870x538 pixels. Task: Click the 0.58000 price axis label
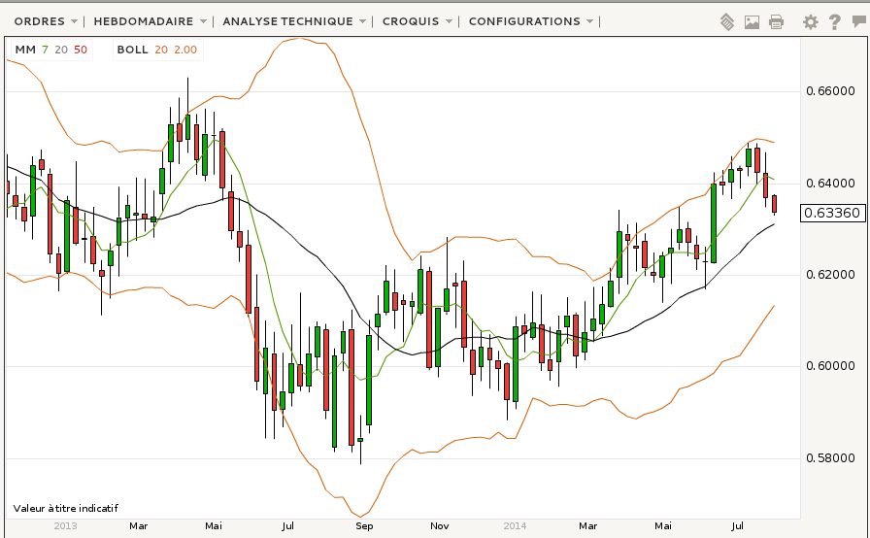(830, 458)
